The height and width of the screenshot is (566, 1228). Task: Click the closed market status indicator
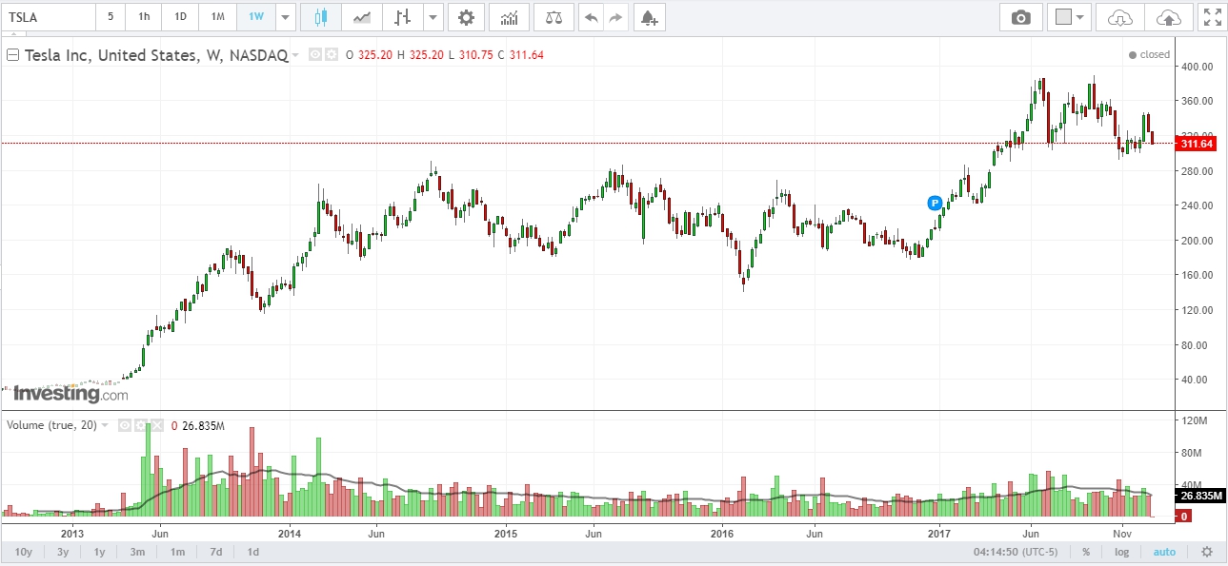(1149, 55)
